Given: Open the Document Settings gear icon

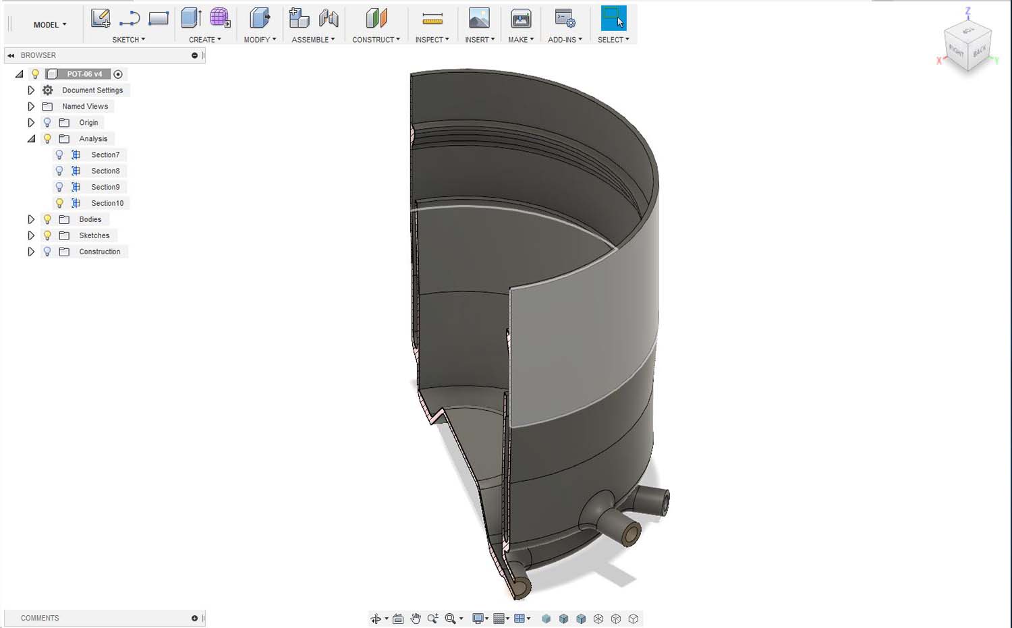Looking at the screenshot, I should click(48, 90).
